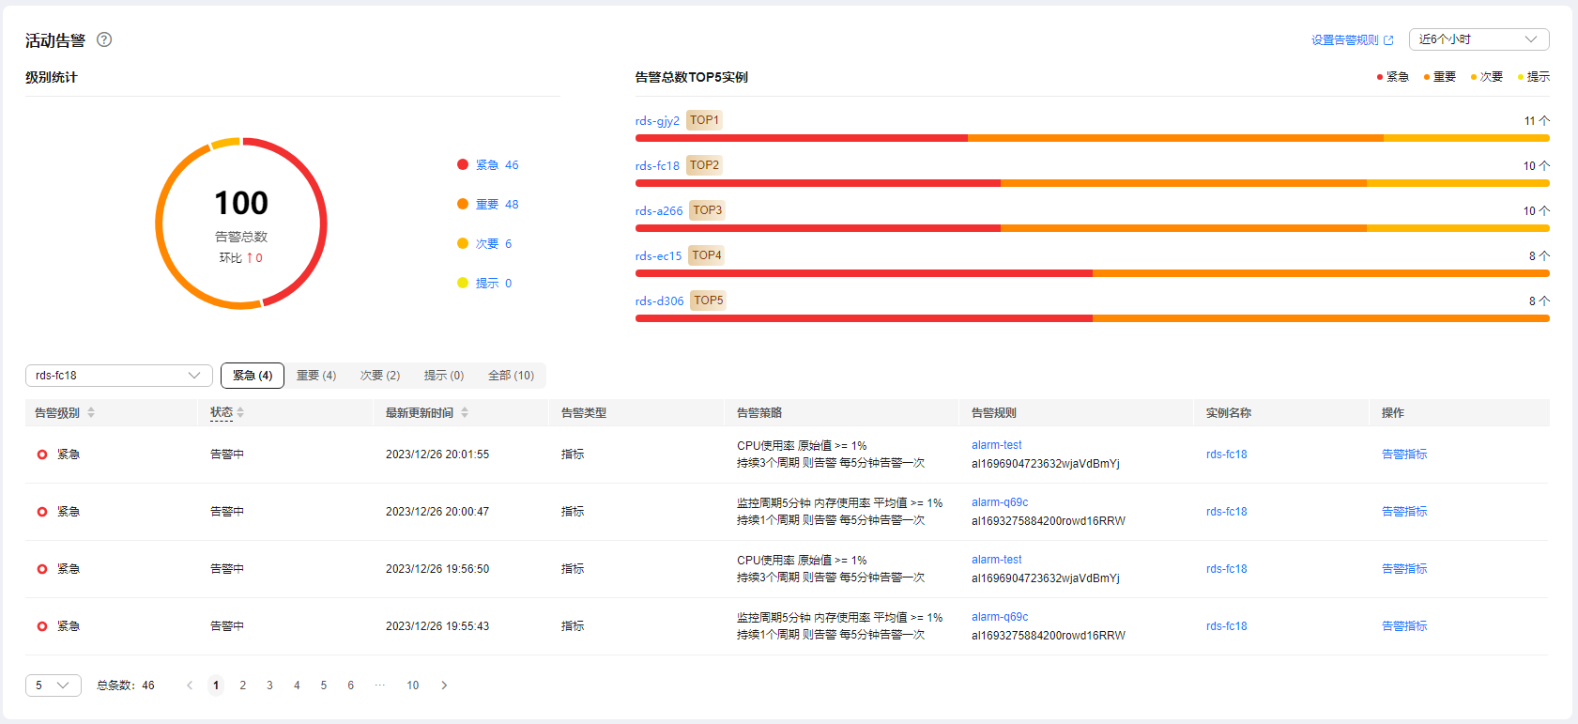
Task: Sort by 最新更新时间 column sort icon
Action: [x=465, y=412]
